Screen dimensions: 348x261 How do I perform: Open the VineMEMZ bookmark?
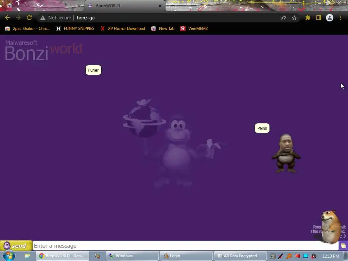pos(194,29)
